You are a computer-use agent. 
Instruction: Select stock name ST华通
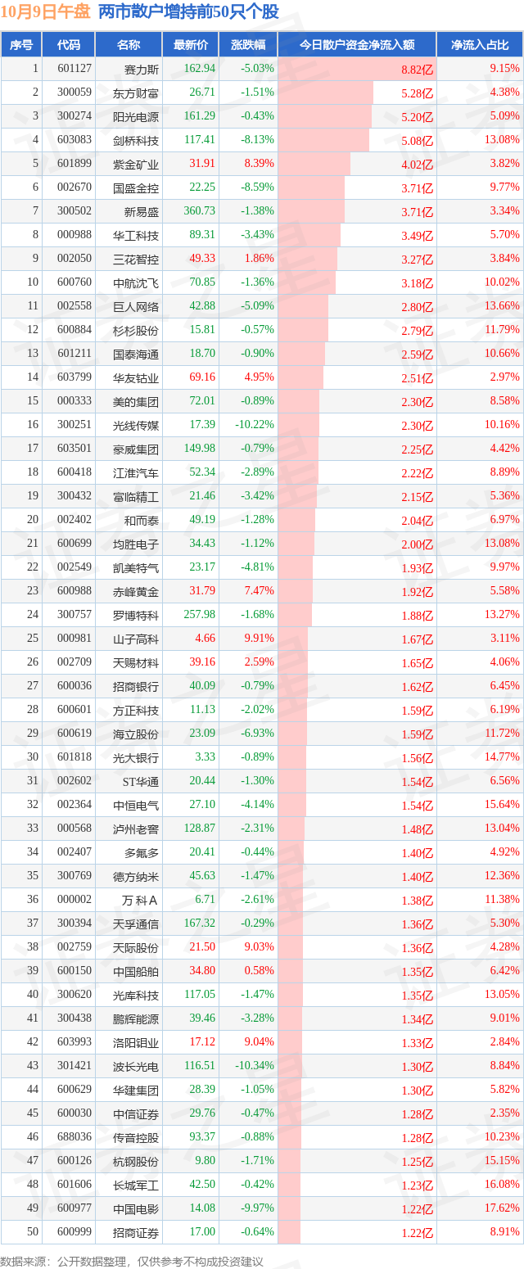point(139,781)
